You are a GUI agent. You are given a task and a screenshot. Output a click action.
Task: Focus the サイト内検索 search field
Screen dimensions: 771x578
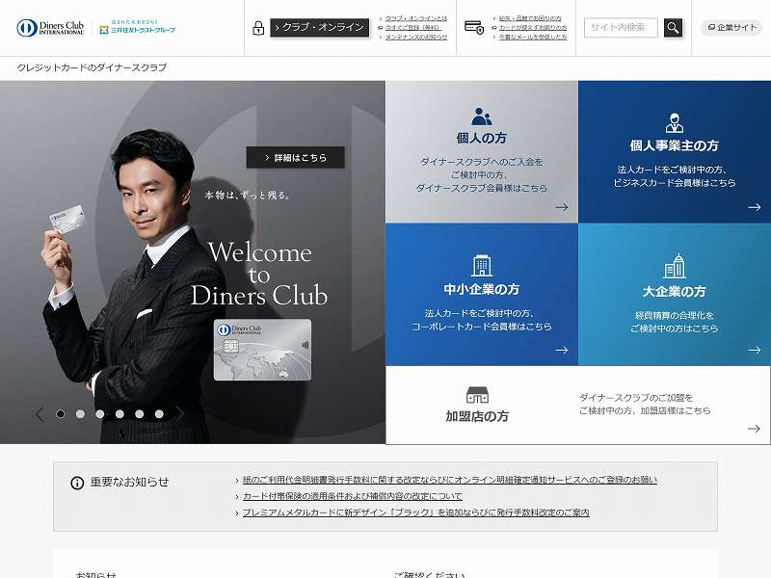pyautogui.click(x=621, y=28)
